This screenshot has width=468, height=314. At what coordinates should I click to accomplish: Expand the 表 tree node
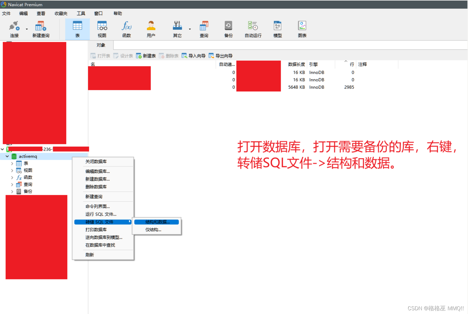12,163
